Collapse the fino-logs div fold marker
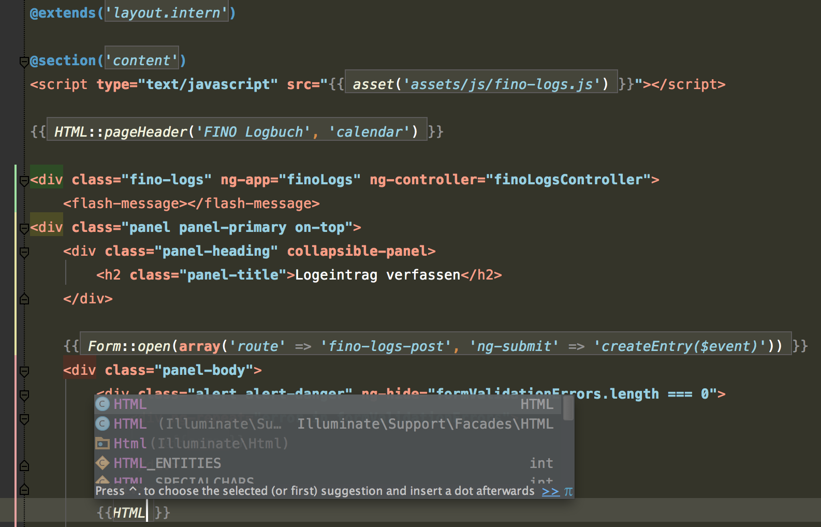 [24, 181]
